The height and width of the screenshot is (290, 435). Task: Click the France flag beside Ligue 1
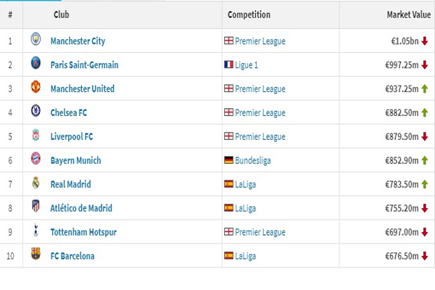point(229,65)
